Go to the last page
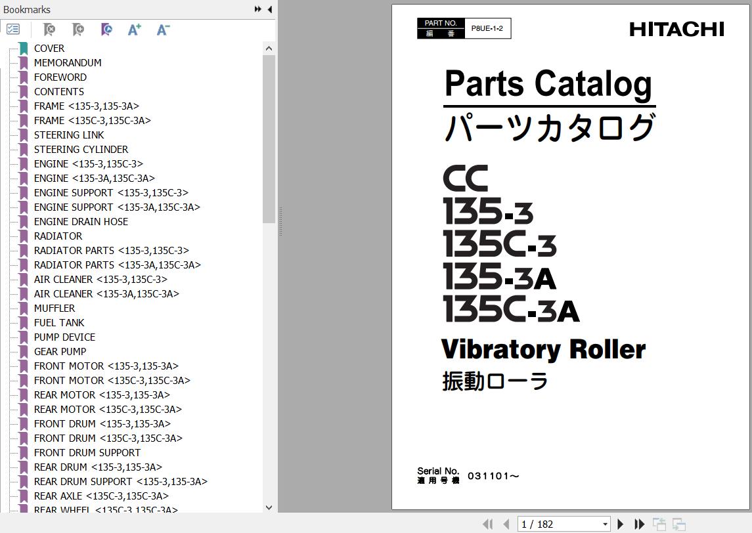Image resolution: width=752 pixels, height=533 pixels. 639,524
